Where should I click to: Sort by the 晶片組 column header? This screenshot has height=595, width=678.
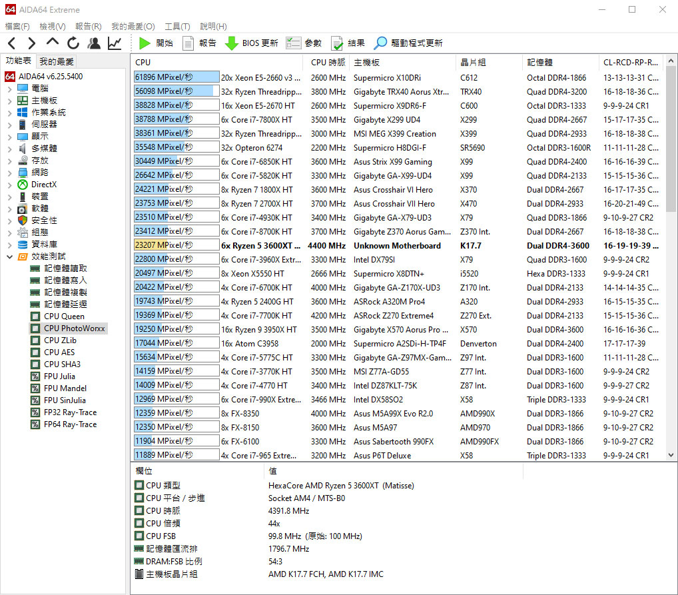click(489, 63)
